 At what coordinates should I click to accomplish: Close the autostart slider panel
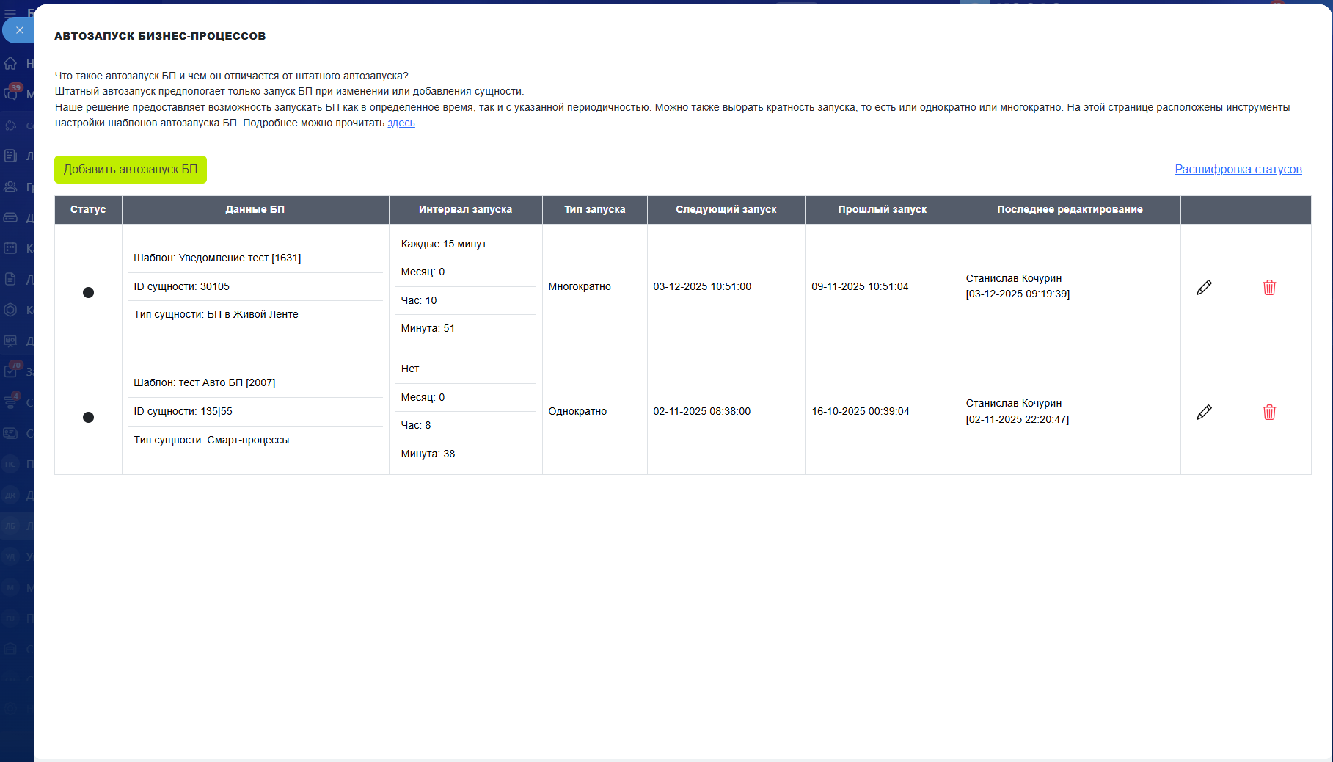click(19, 30)
